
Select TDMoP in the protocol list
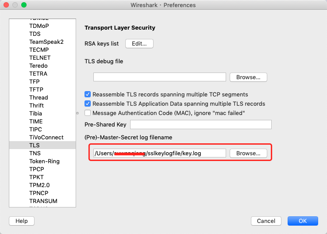tap(42, 26)
